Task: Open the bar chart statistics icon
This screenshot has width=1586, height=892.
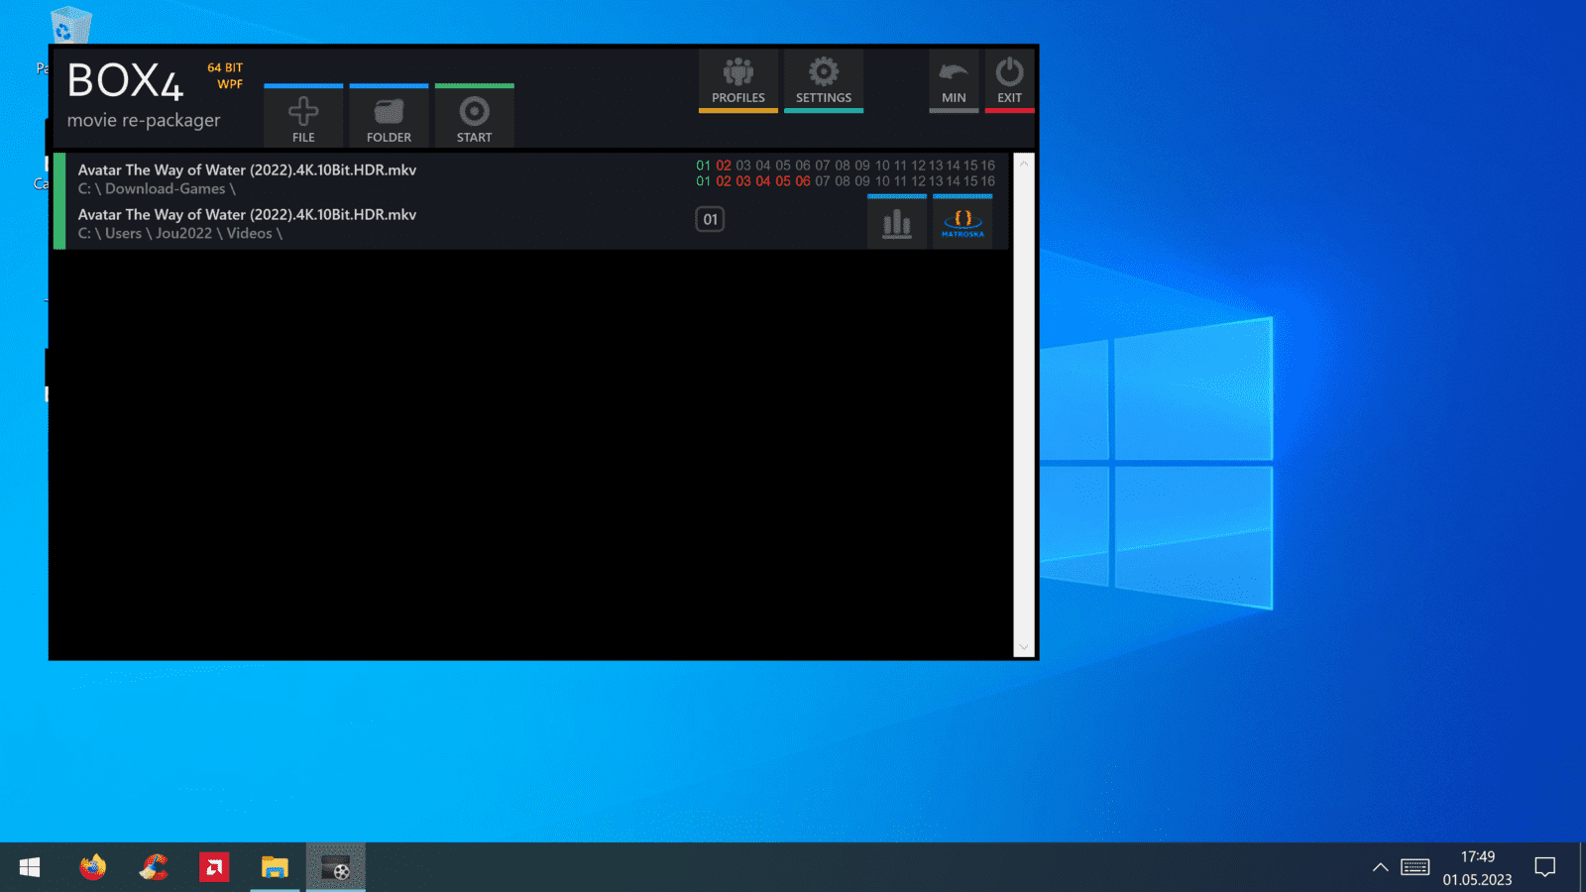Action: 897,222
